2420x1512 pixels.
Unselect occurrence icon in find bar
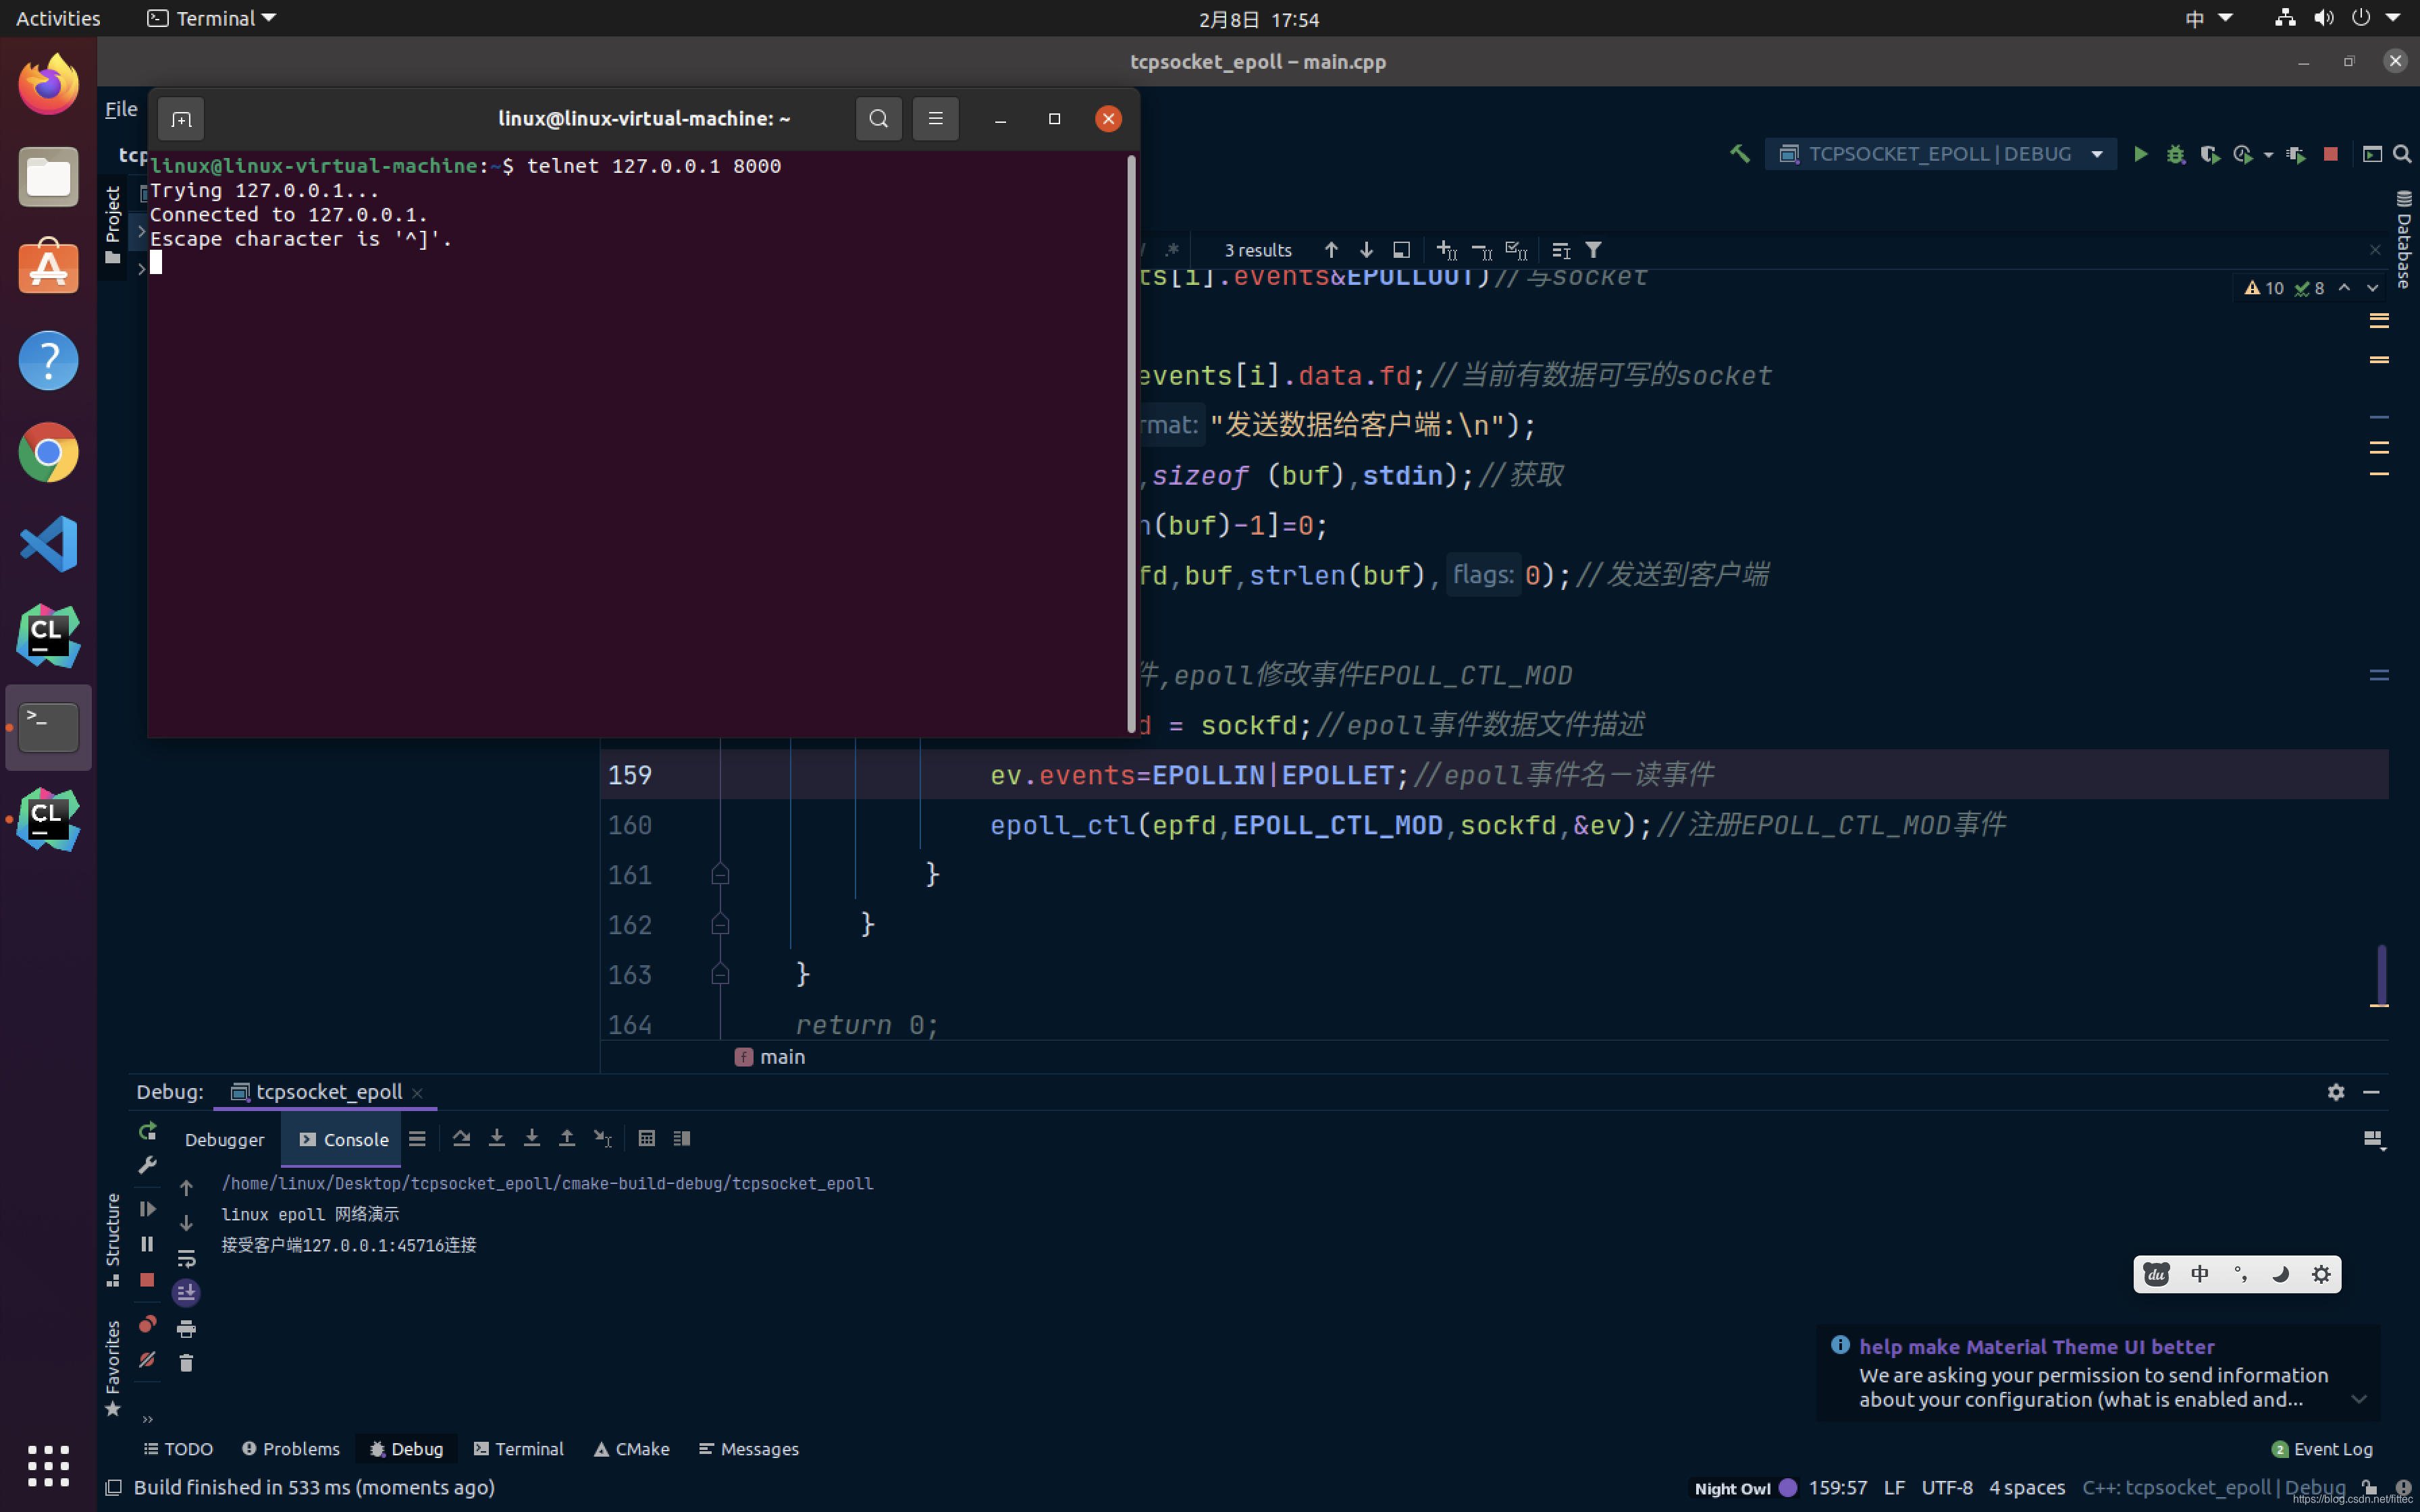click(x=1481, y=250)
